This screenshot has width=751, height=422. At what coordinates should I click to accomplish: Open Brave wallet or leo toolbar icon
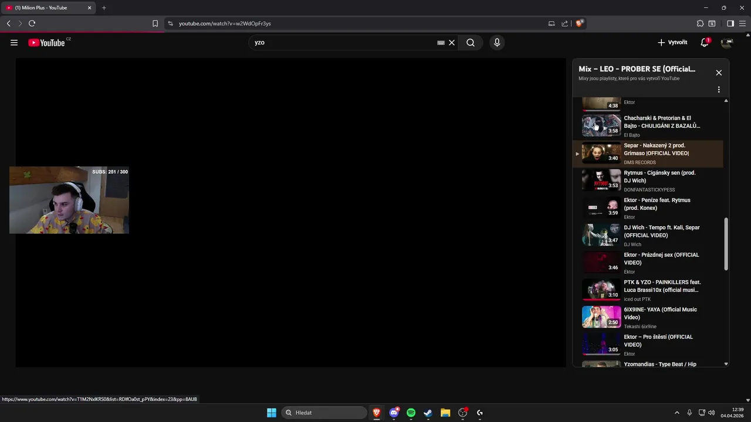click(x=712, y=23)
